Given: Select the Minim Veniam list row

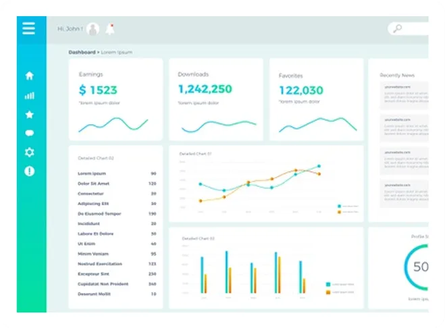Looking at the screenshot, I should click(x=117, y=254).
